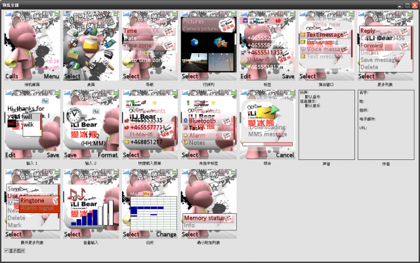Click 默认音乐 value under 信息提示
The image size is (420, 263).
pos(312,106)
